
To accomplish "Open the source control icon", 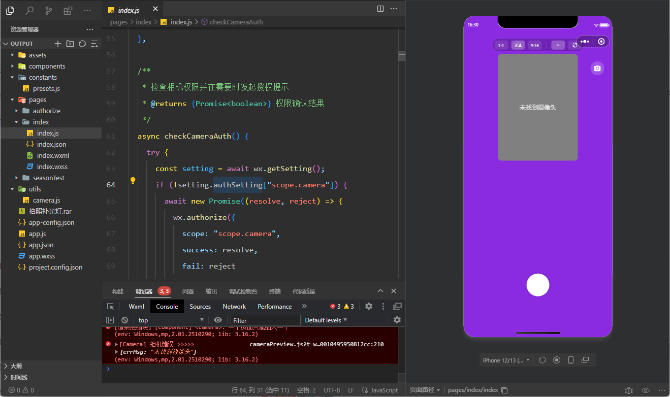I will click(x=49, y=10).
